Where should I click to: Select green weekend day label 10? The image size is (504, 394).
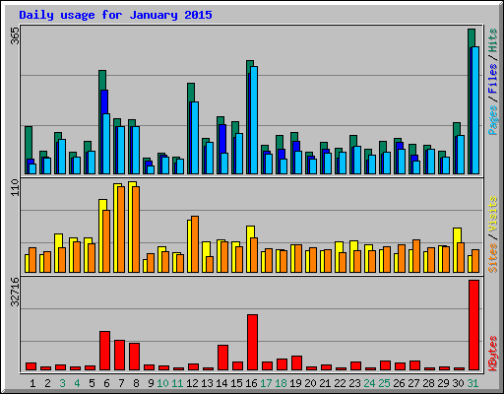[162, 383]
